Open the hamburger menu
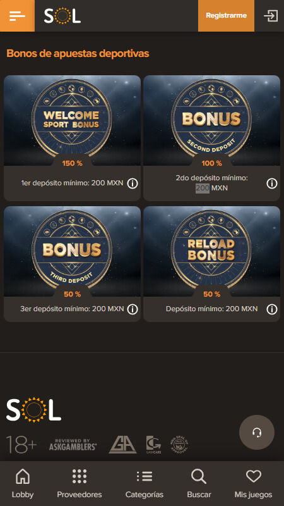Viewport: 284px width, 506px height. [18, 16]
